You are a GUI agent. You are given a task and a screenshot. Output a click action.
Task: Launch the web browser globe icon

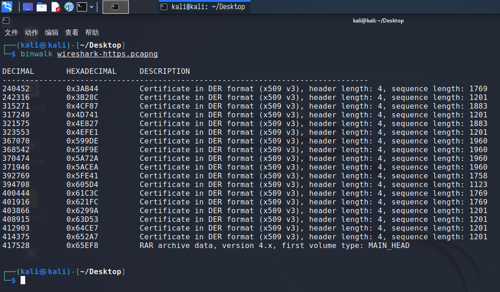69,7
